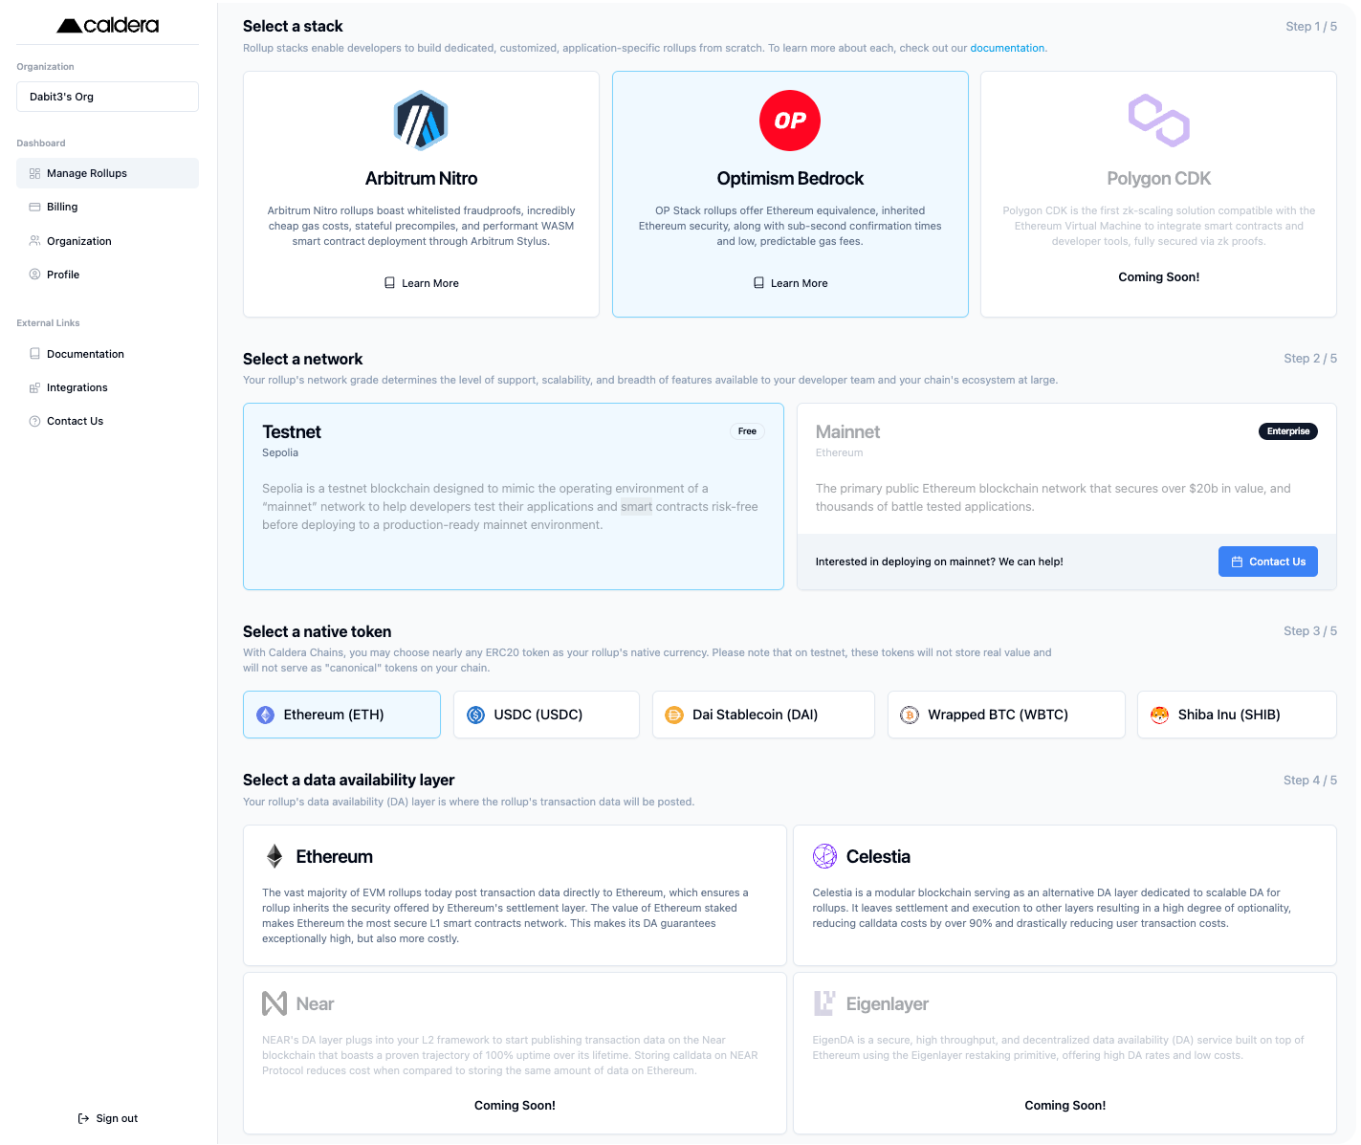Click the Ethereum diamond logo in DA layer

coord(274,856)
